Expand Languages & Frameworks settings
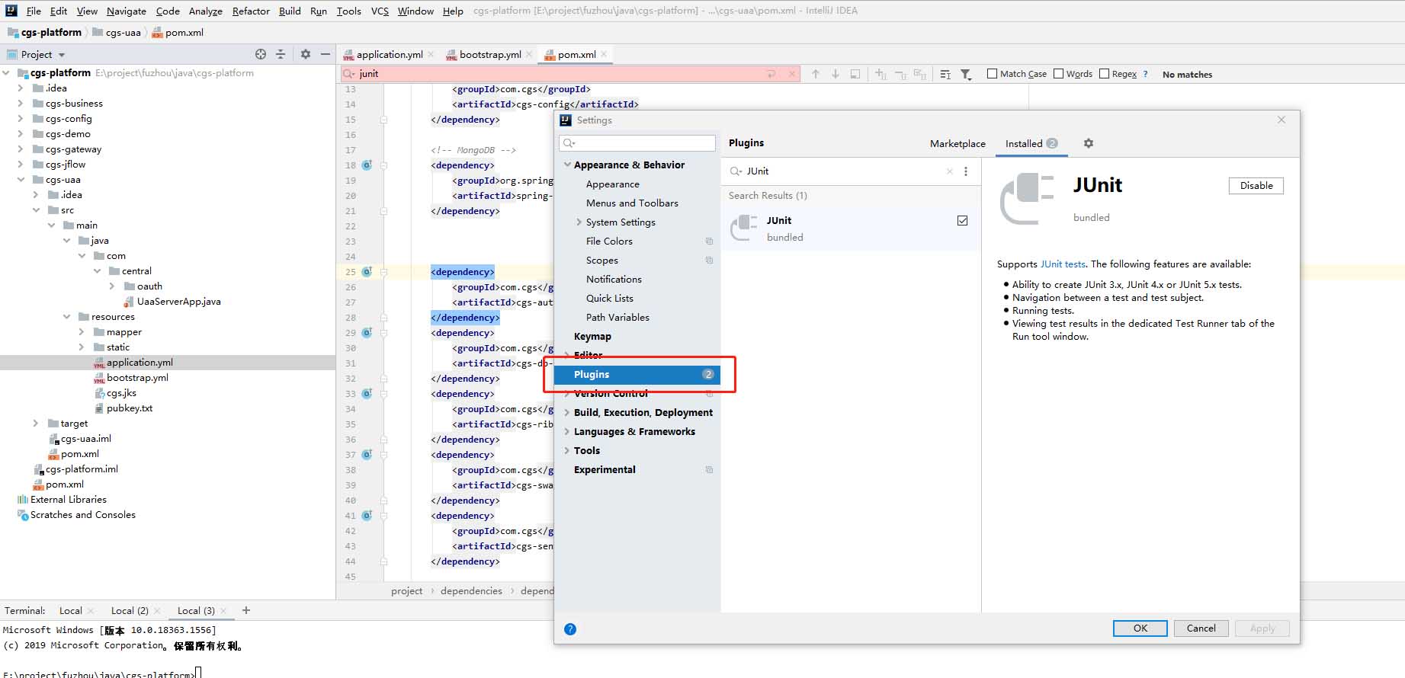 (x=567, y=432)
